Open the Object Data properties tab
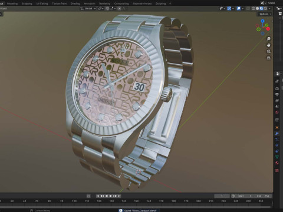The width and height of the screenshot is (283, 212). (277, 157)
